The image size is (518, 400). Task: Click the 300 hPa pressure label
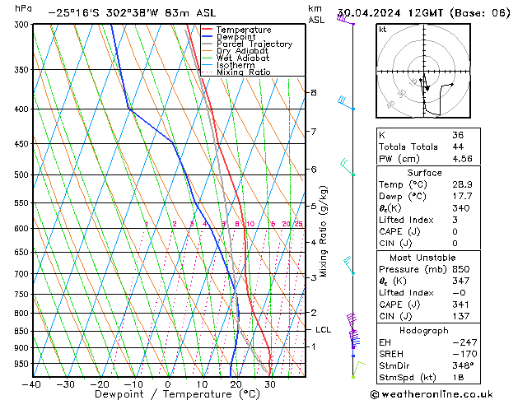(23, 25)
